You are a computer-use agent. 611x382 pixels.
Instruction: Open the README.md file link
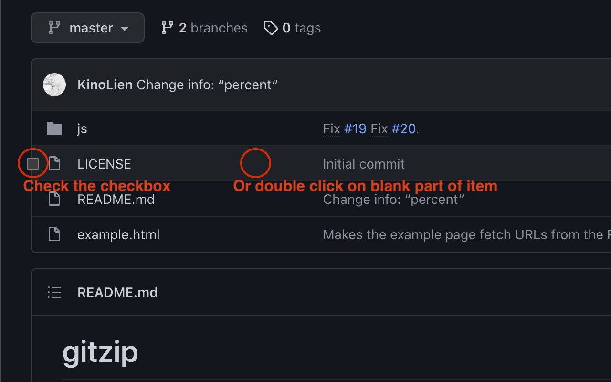tap(116, 199)
